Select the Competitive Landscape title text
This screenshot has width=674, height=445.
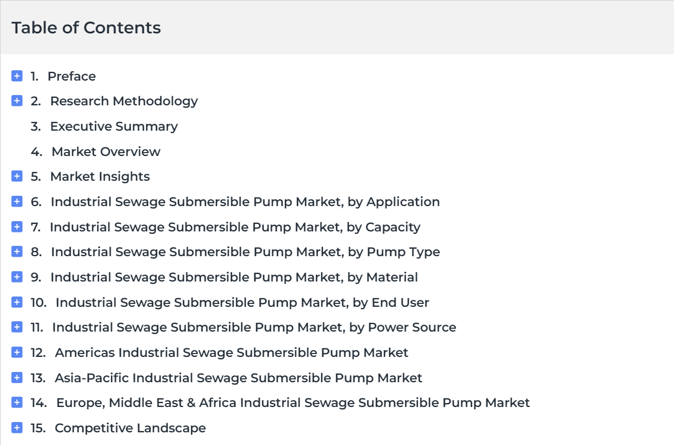[x=130, y=428]
